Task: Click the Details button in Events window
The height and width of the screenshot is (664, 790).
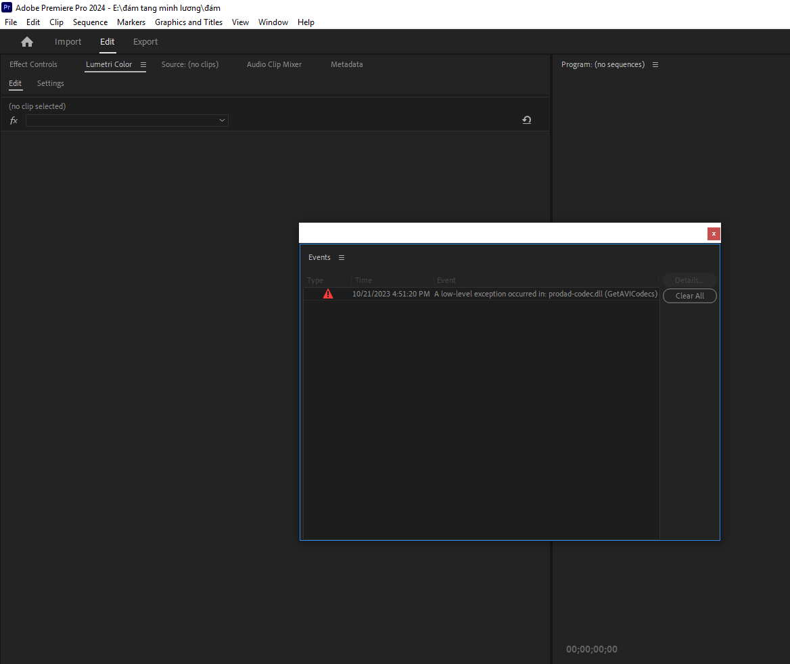Action: pyautogui.click(x=689, y=280)
